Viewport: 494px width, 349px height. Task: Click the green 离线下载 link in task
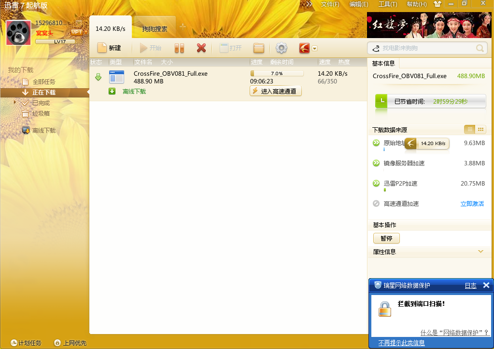coord(134,92)
